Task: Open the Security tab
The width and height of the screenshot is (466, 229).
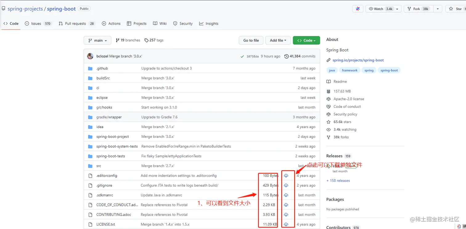Action: (x=183, y=24)
